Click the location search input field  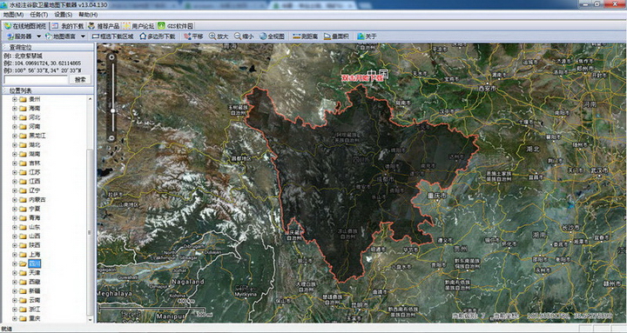coord(36,79)
